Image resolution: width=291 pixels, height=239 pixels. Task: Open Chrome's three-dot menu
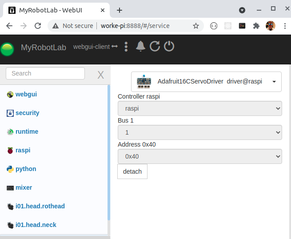click(285, 26)
